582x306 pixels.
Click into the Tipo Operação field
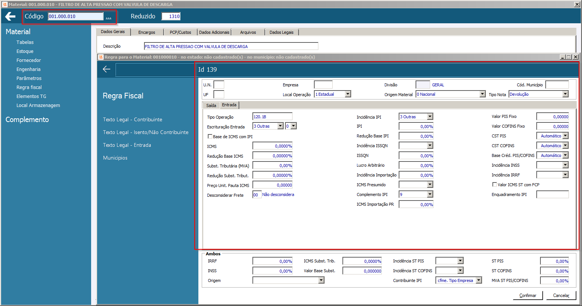(x=272, y=117)
